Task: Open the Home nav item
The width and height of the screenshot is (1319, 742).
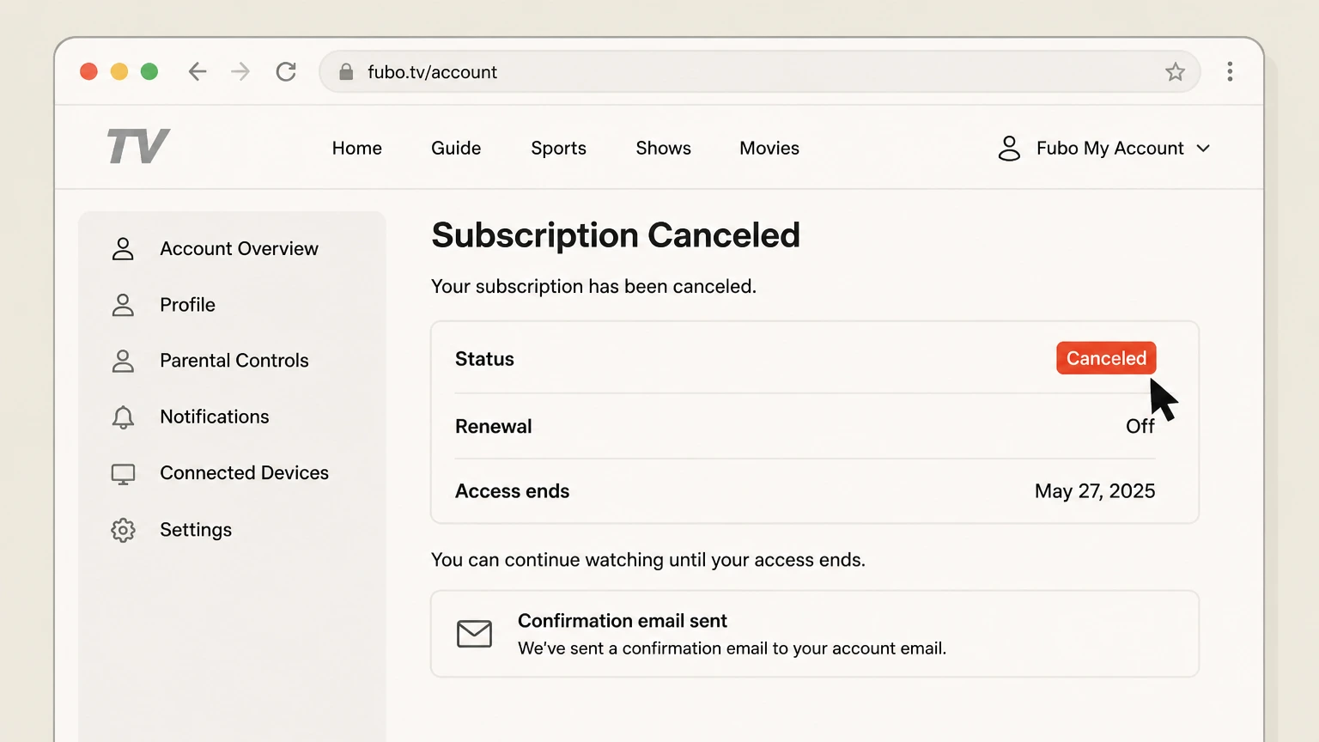Action: (x=357, y=149)
